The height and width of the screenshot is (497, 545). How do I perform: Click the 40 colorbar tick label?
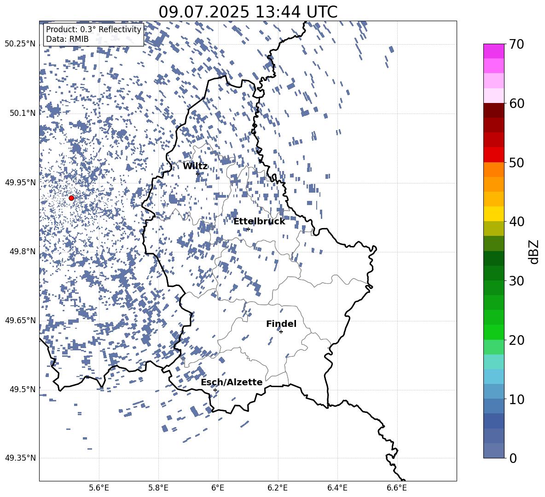pyautogui.click(x=516, y=222)
